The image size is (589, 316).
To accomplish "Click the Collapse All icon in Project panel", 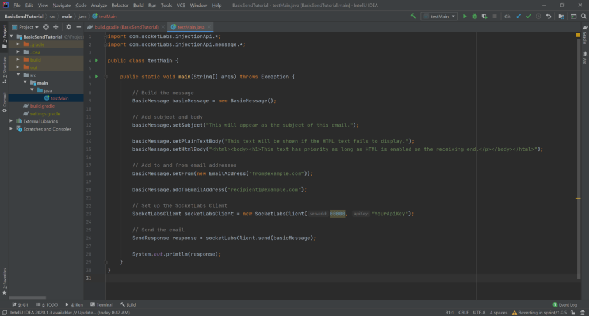I will pyautogui.click(x=56, y=27).
